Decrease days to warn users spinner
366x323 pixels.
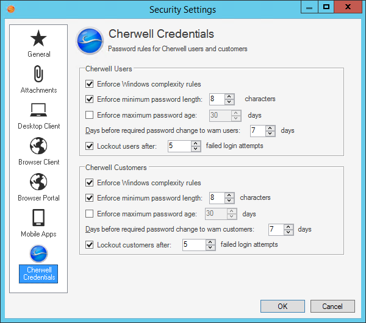270,133
